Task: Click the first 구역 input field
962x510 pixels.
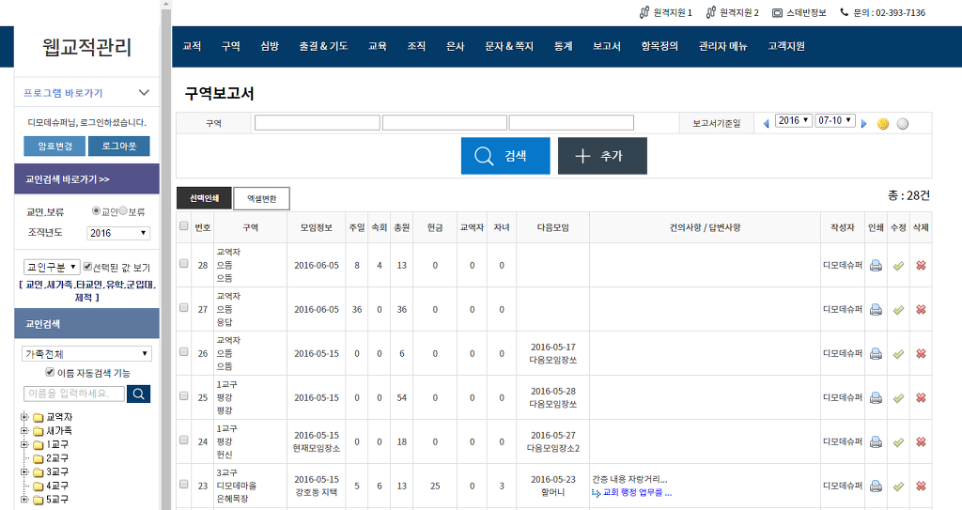Action: point(317,123)
